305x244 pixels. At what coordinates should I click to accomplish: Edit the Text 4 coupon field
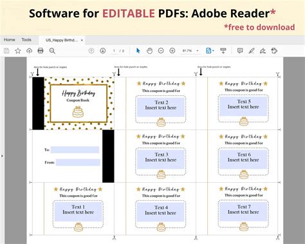click(x=161, y=212)
